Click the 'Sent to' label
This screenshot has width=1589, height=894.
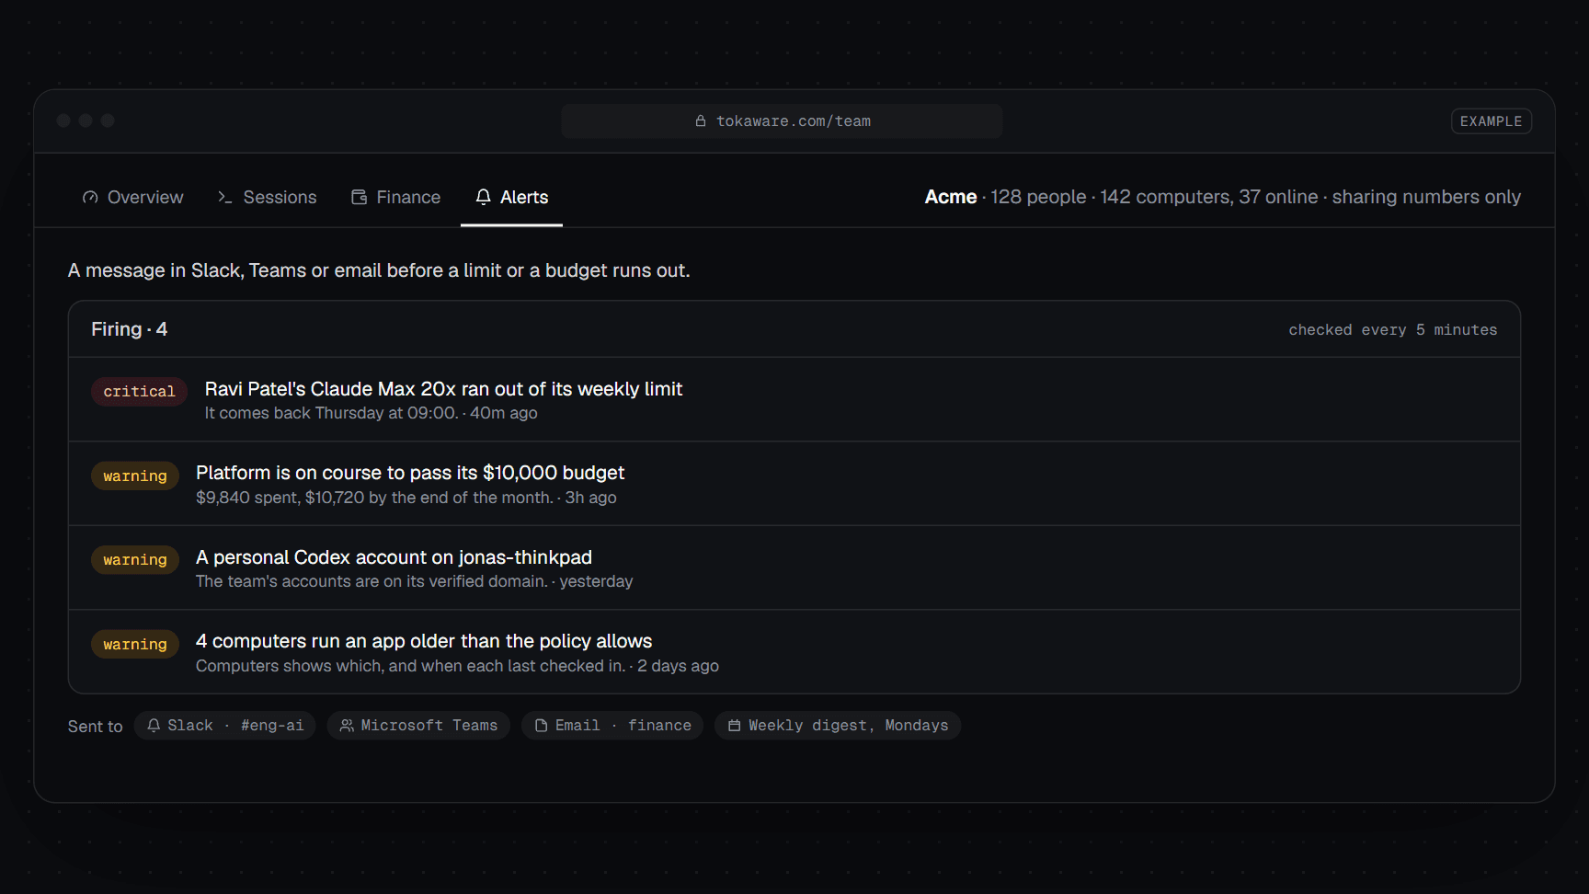[x=95, y=727]
